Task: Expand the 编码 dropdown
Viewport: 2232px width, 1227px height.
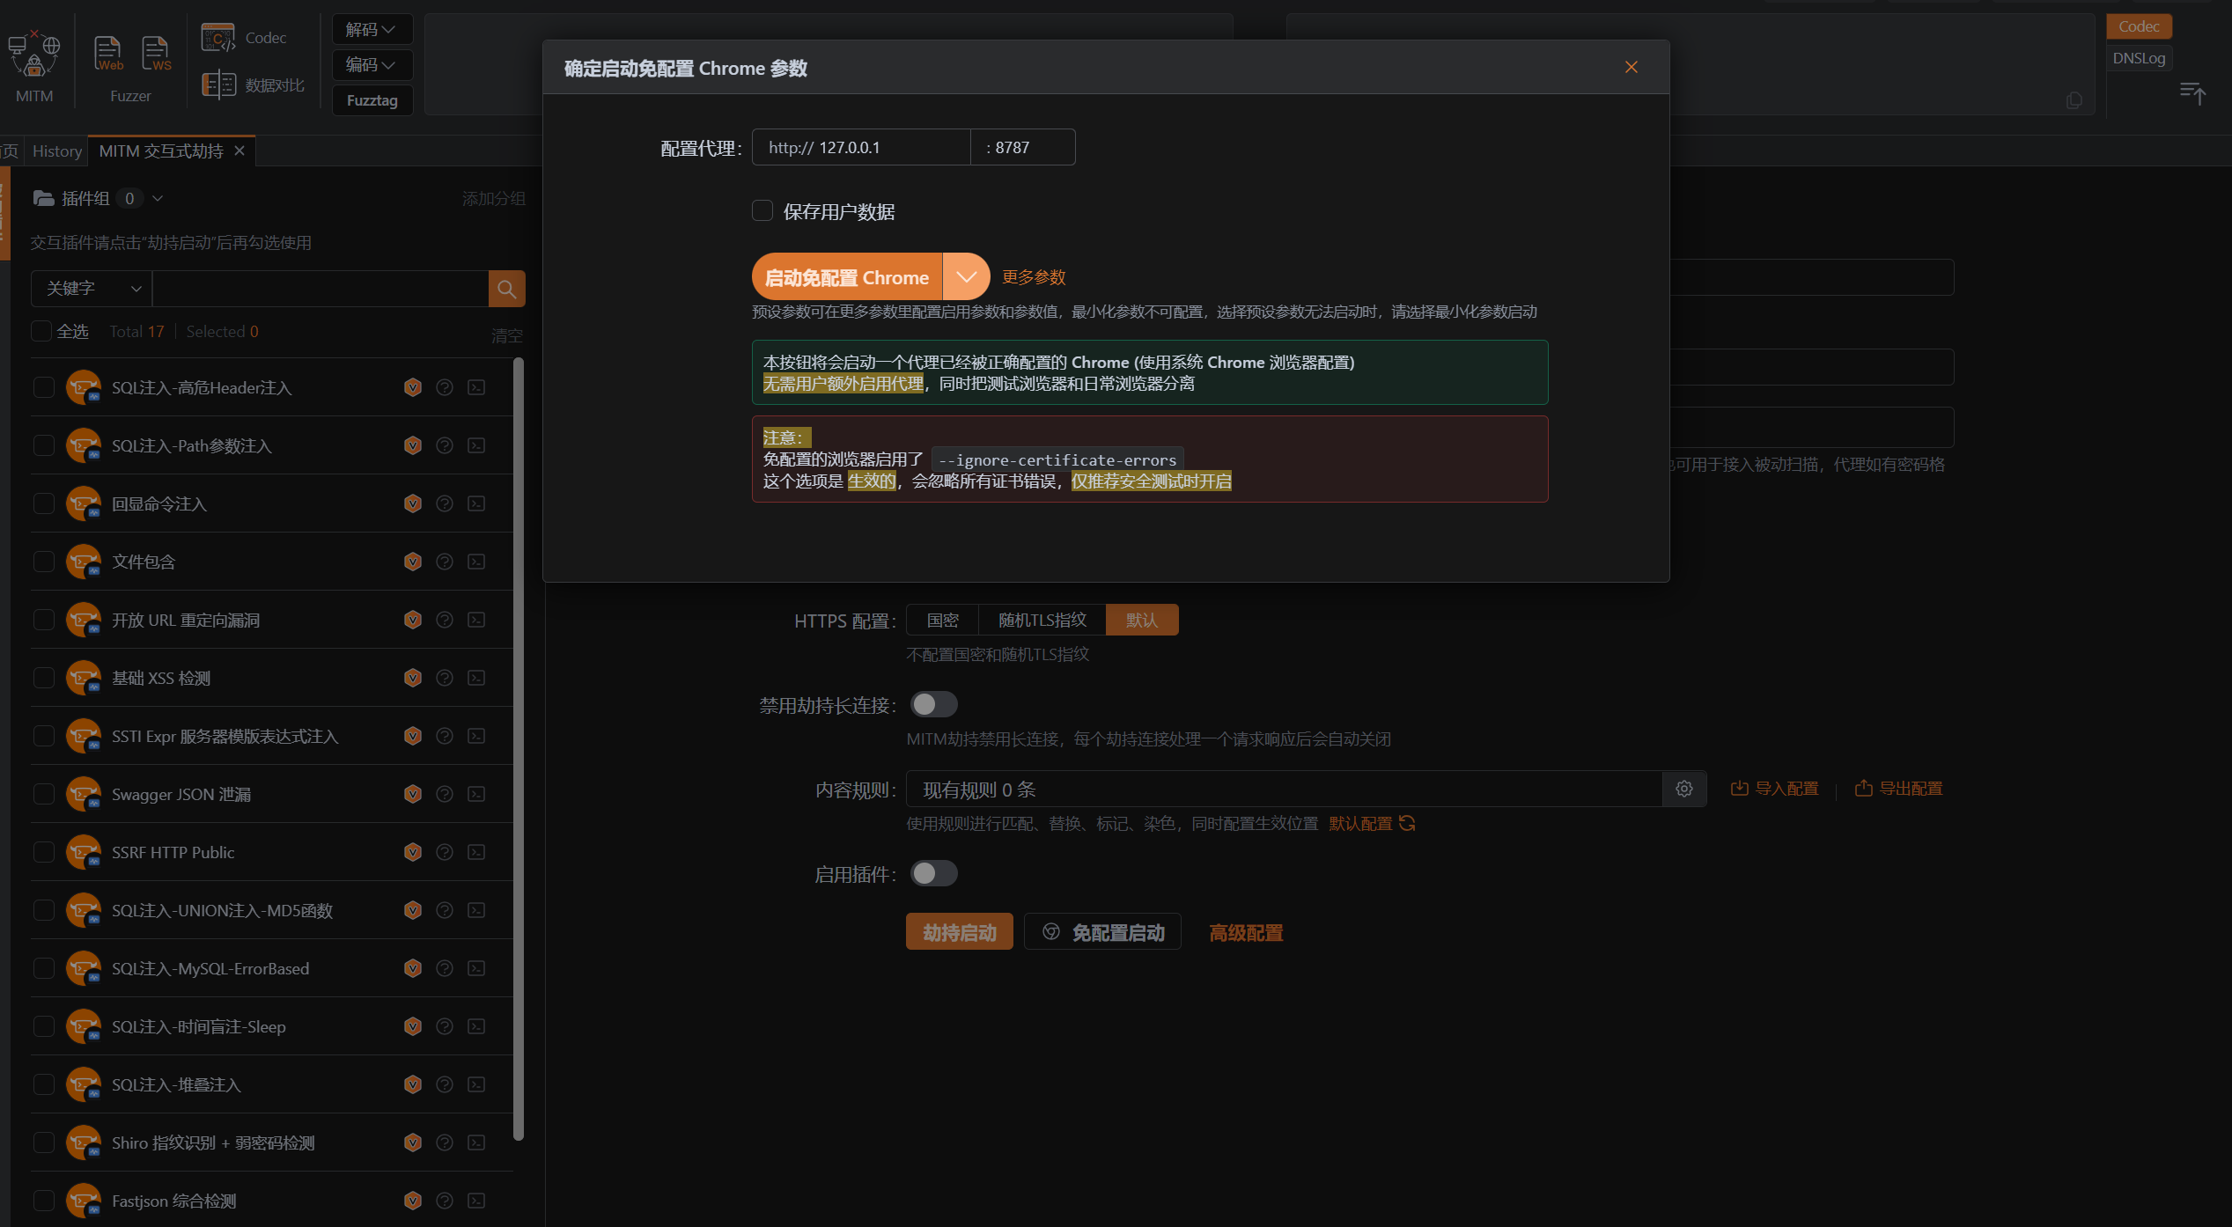Action: tap(372, 64)
